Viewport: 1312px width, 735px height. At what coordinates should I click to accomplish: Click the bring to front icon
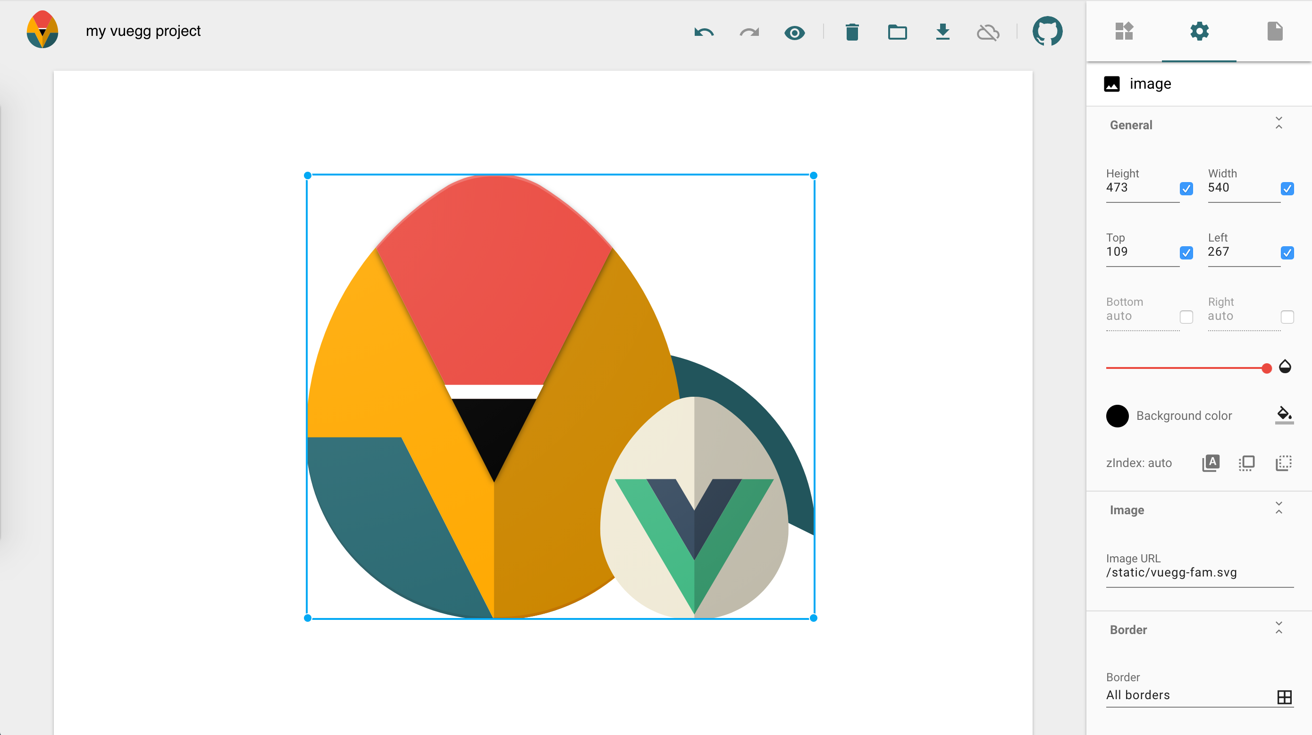pos(1246,463)
